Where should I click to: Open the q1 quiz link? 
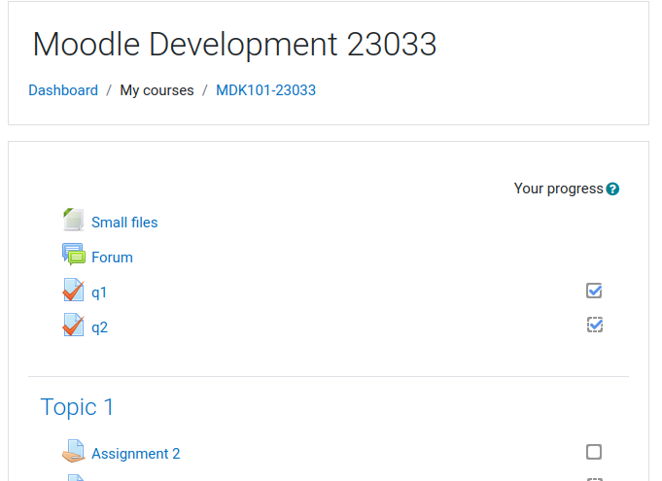(99, 292)
